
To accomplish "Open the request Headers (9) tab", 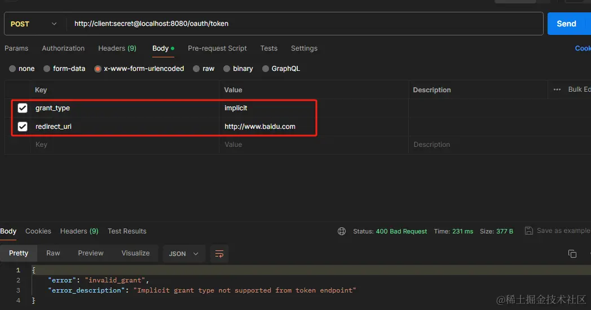I will tap(117, 48).
